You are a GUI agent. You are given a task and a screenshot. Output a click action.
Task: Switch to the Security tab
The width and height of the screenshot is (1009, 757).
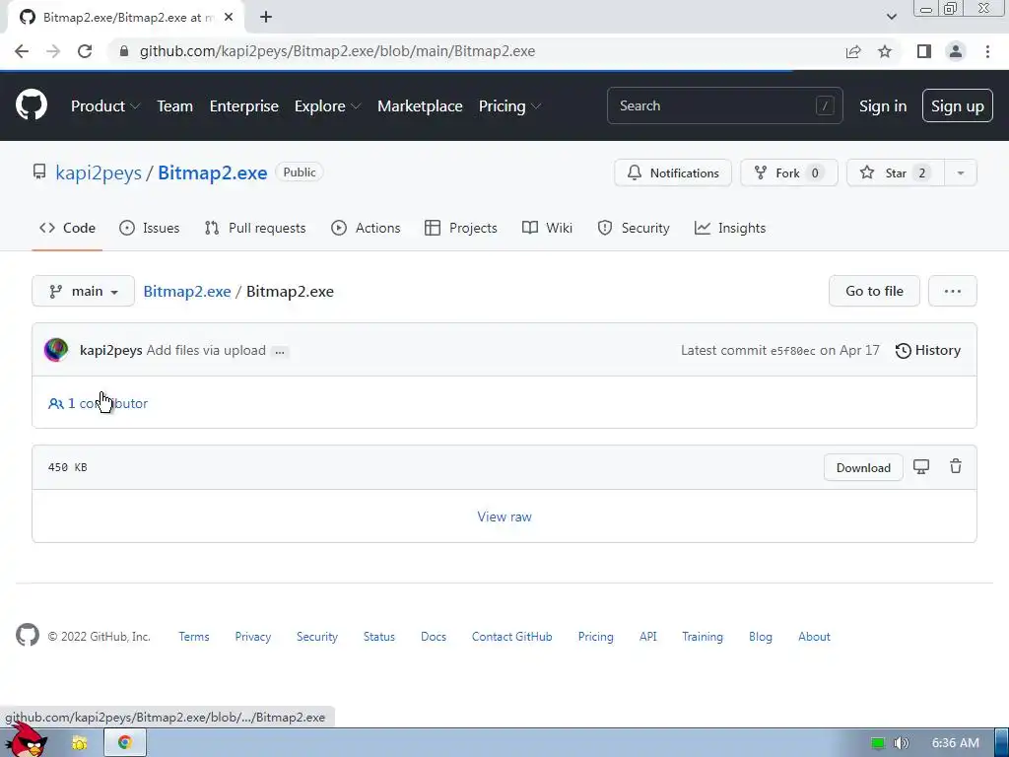pos(634,228)
